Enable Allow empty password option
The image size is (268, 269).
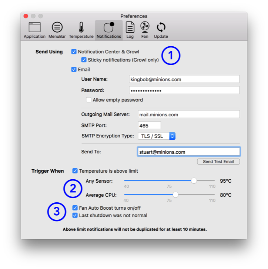click(89, 100)
